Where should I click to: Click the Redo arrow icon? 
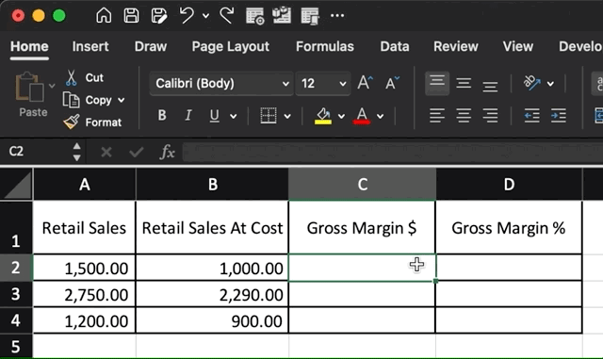click(227, 16)
